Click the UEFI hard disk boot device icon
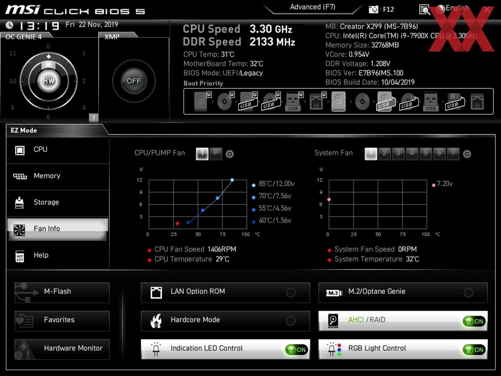The image size is (501, 376). (x=202, y=101)
